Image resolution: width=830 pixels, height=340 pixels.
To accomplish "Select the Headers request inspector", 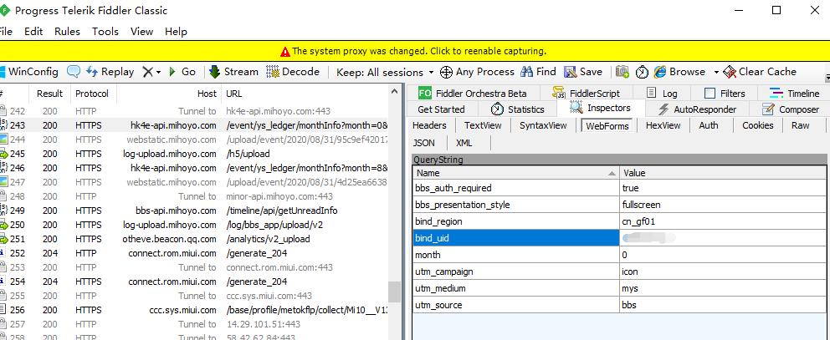I will coord(429,125).
